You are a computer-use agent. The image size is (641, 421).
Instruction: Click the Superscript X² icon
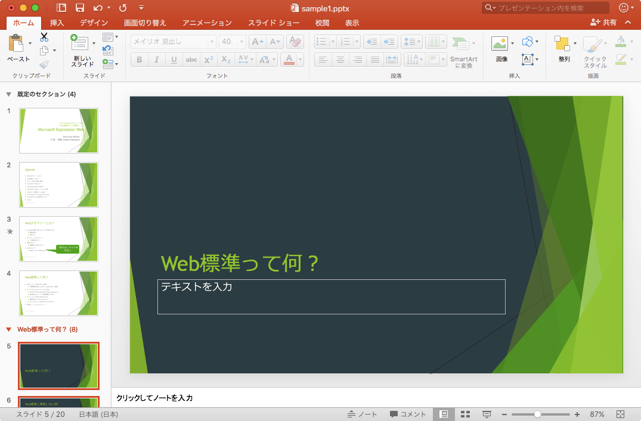pos(209,60)
